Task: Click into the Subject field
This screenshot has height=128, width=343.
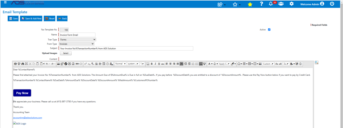Action: tap(126, 48)
